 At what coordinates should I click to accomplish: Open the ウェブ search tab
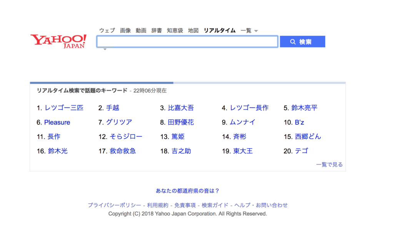[107, 31]
